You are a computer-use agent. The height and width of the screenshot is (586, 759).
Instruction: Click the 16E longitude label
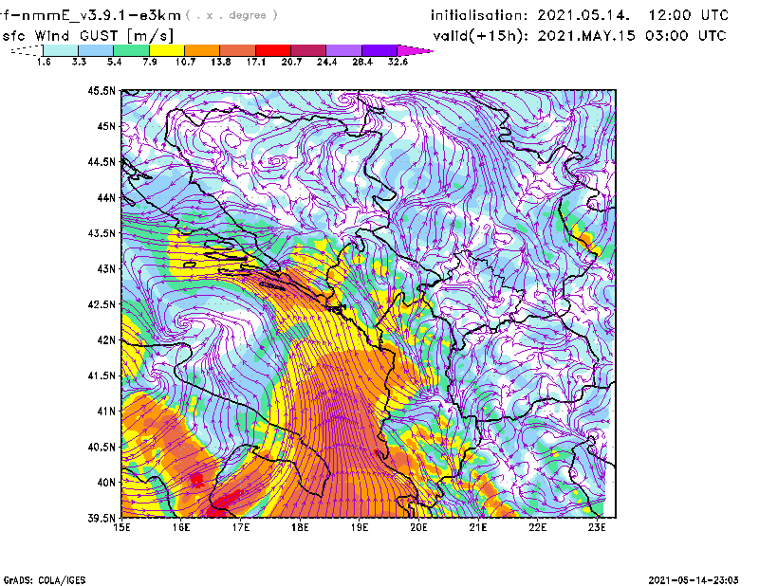[181, 527]
